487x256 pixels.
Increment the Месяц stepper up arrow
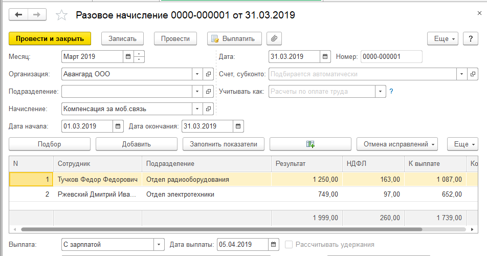coord(140,54)
